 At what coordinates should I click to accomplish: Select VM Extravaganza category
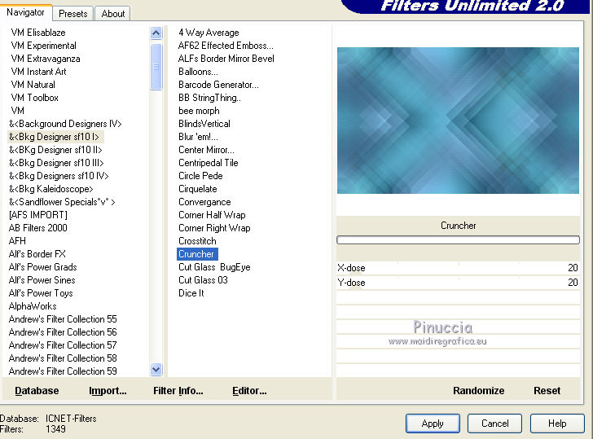click(46, 59)
